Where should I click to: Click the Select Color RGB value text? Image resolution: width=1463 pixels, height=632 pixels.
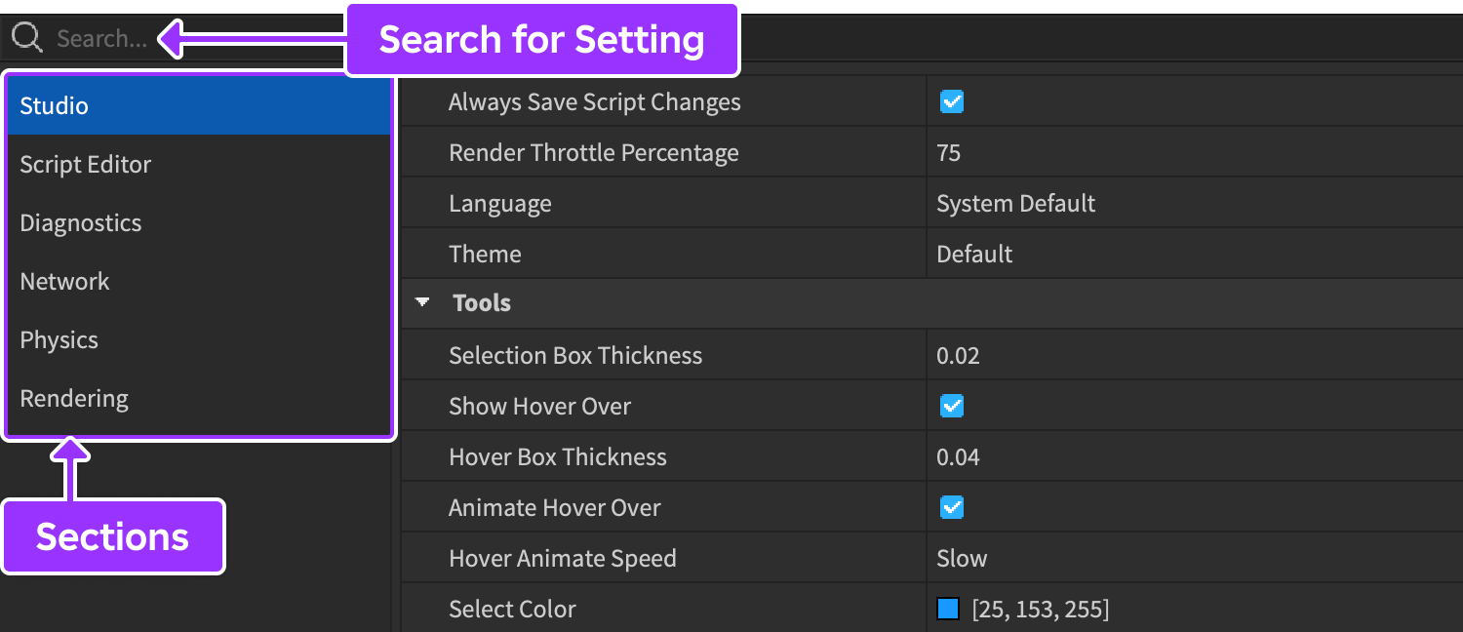tap(1041, 609)
